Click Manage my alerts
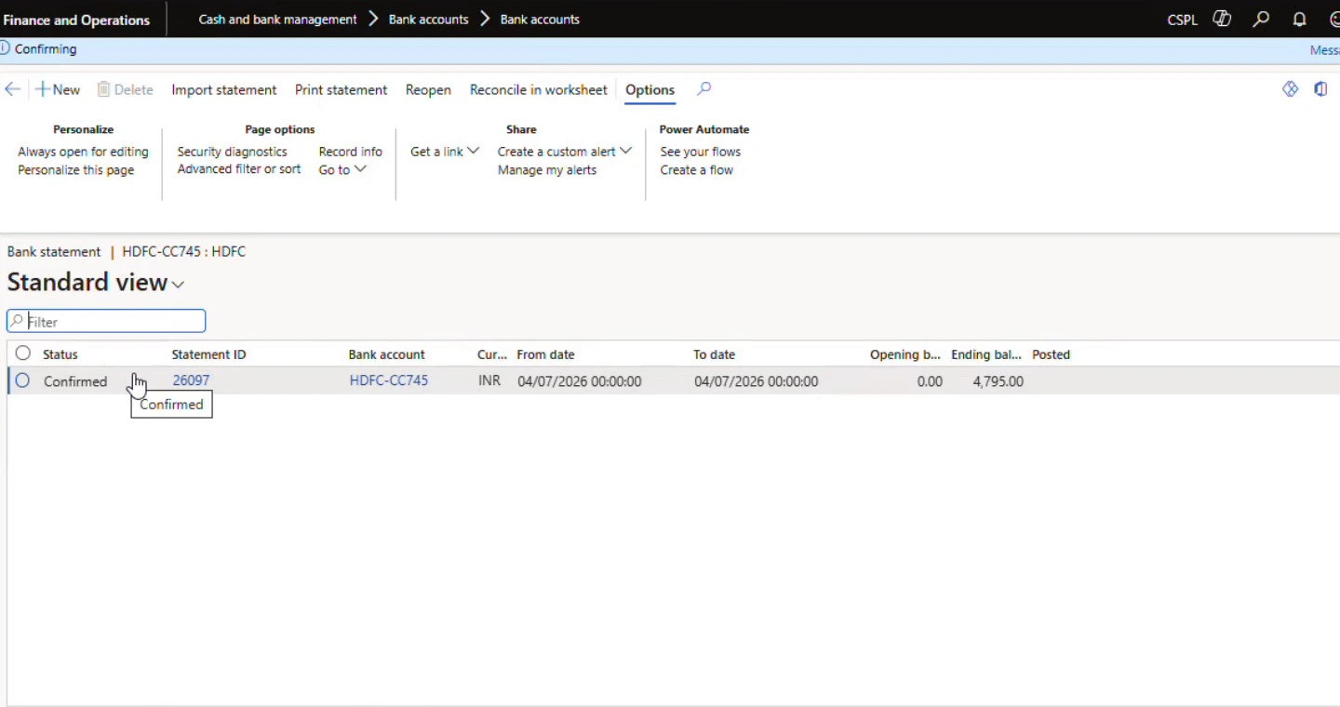 coord(547,169)
